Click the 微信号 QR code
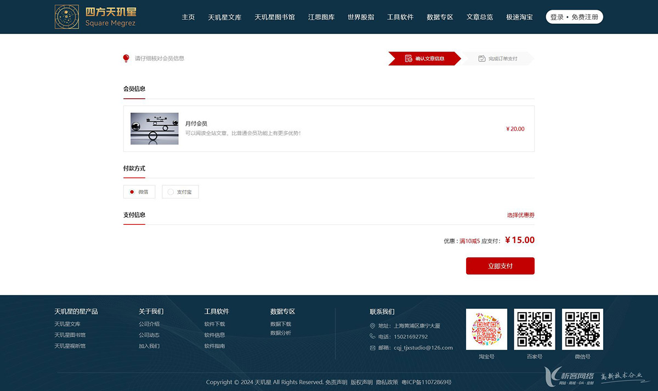 point(582,329)
